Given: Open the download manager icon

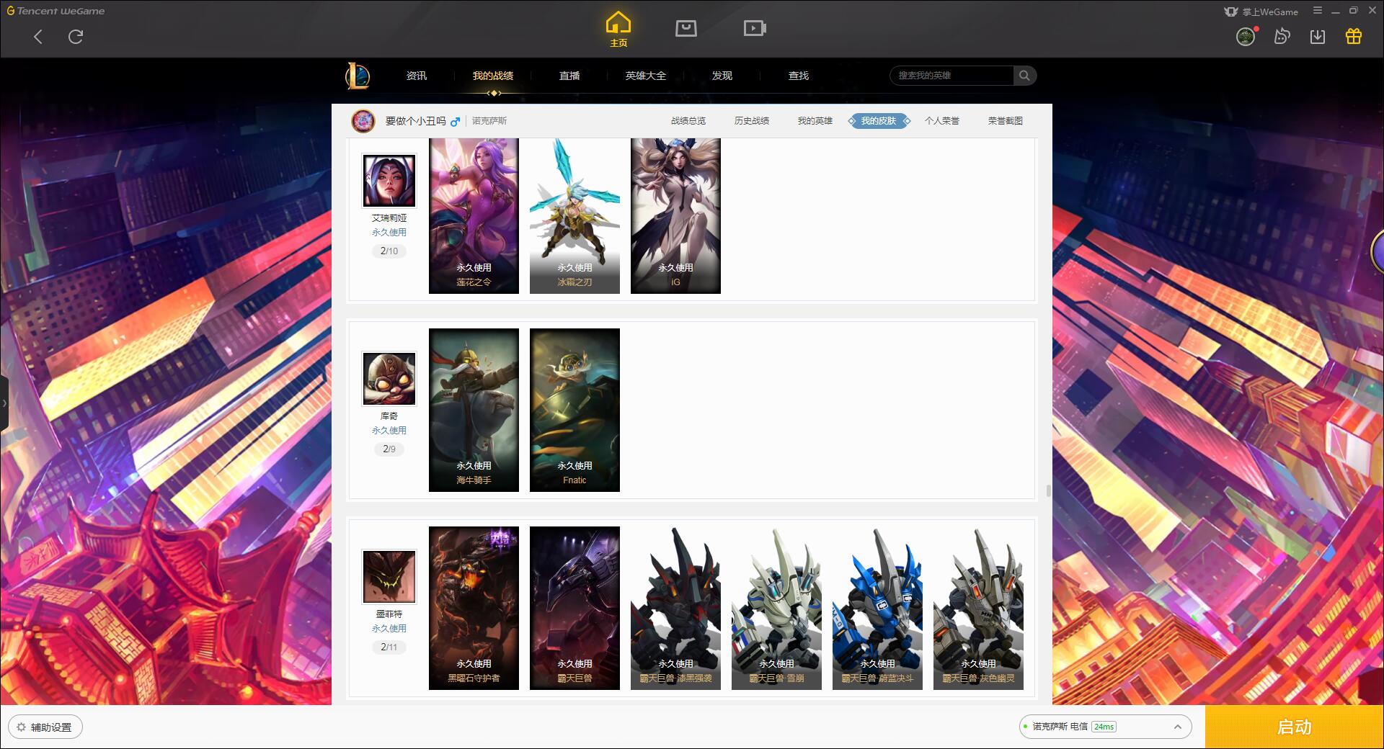Looking at the screenshot, I should [x=1318, y=37].
